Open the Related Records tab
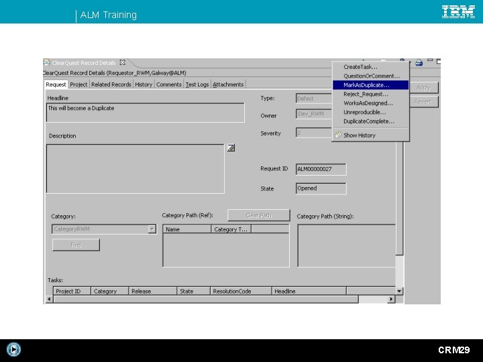This screenshot has width=483, height=362. point(111,84)
